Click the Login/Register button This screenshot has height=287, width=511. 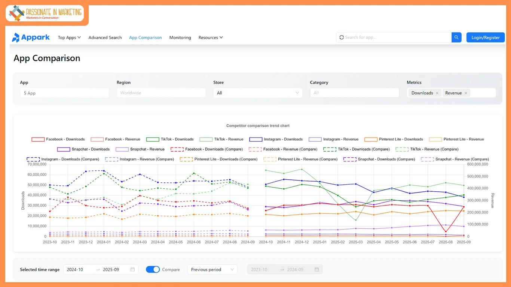click(x=485, y=38)
